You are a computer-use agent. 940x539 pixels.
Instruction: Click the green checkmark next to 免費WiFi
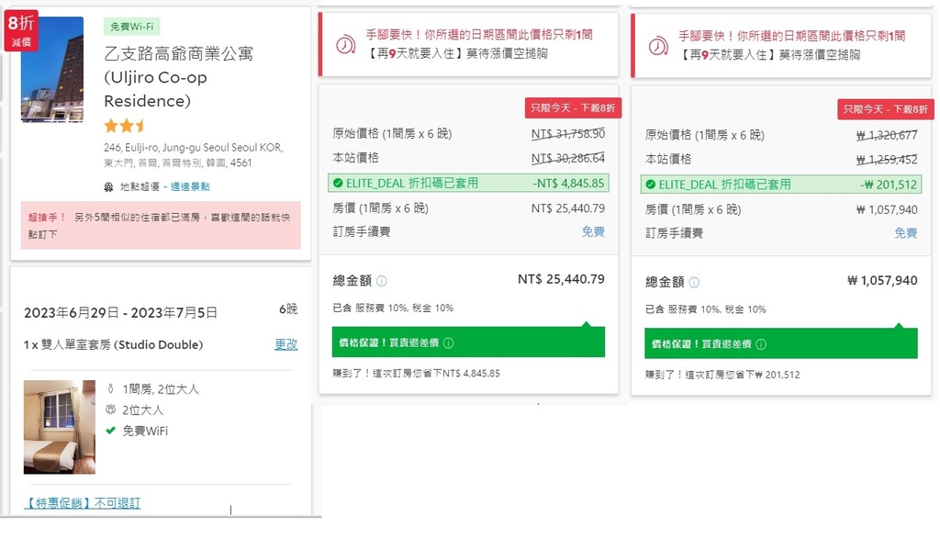pyautogui.click(x=110, y=431)
